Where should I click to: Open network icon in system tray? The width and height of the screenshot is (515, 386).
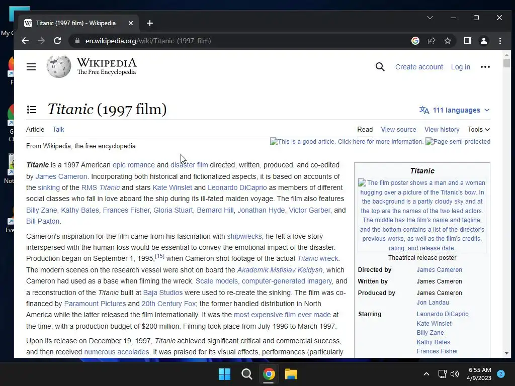[442, 374]
